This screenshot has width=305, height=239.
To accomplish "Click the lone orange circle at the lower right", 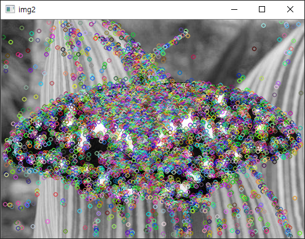I will click(295, 198).
